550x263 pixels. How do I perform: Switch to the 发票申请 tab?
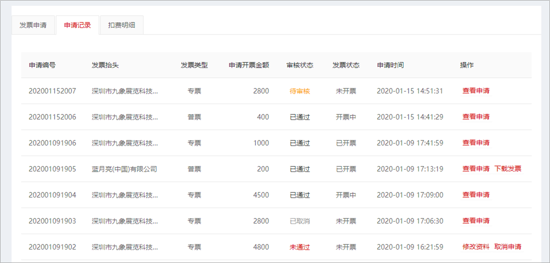[33, 25]
